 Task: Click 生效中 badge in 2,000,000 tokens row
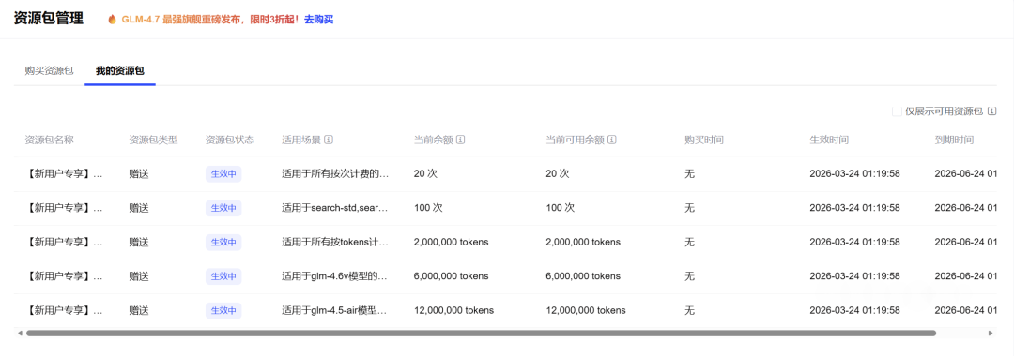point(223,242)
